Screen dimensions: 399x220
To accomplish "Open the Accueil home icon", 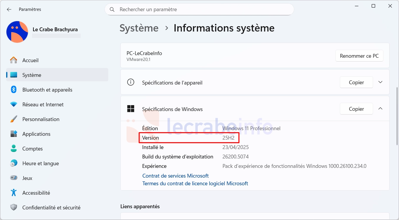I will 14,60.
